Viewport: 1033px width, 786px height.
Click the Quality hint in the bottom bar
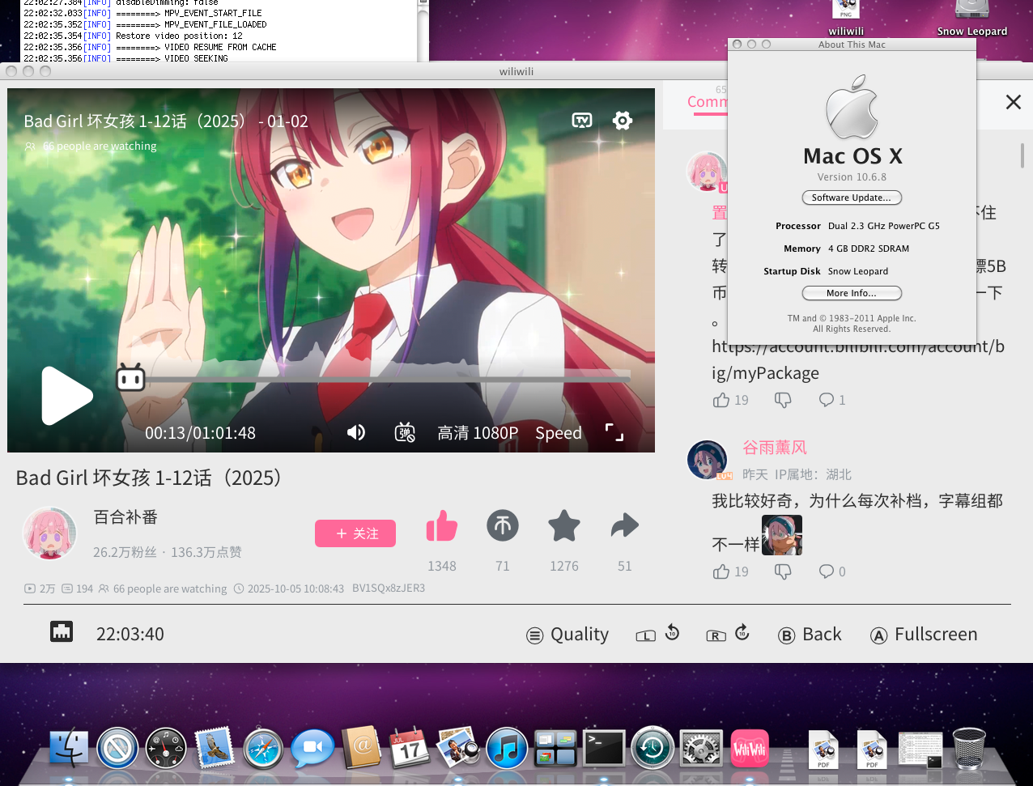tap(568, 635)
